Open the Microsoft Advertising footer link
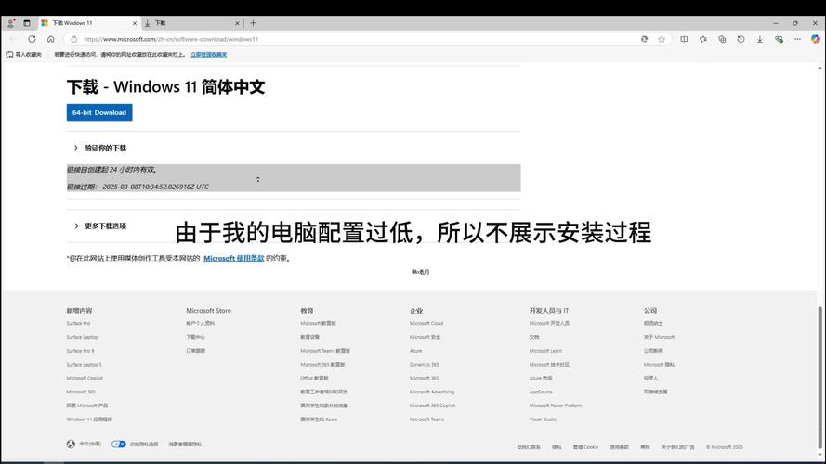This screenshot has height=464, width=826. click(x=432, y=392)
